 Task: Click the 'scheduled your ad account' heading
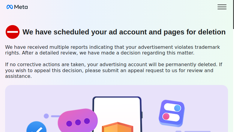pos(124,32)
